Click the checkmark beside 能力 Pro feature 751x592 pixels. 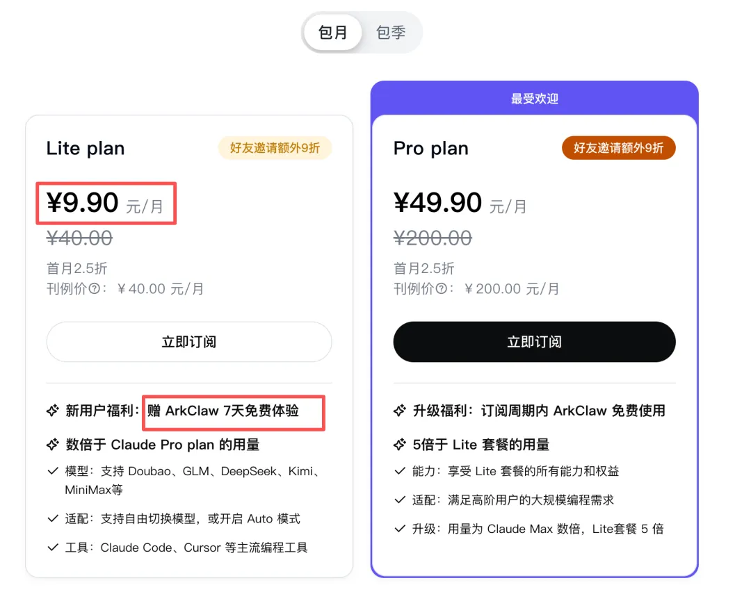pyautogui.click(x=400, y=472)
